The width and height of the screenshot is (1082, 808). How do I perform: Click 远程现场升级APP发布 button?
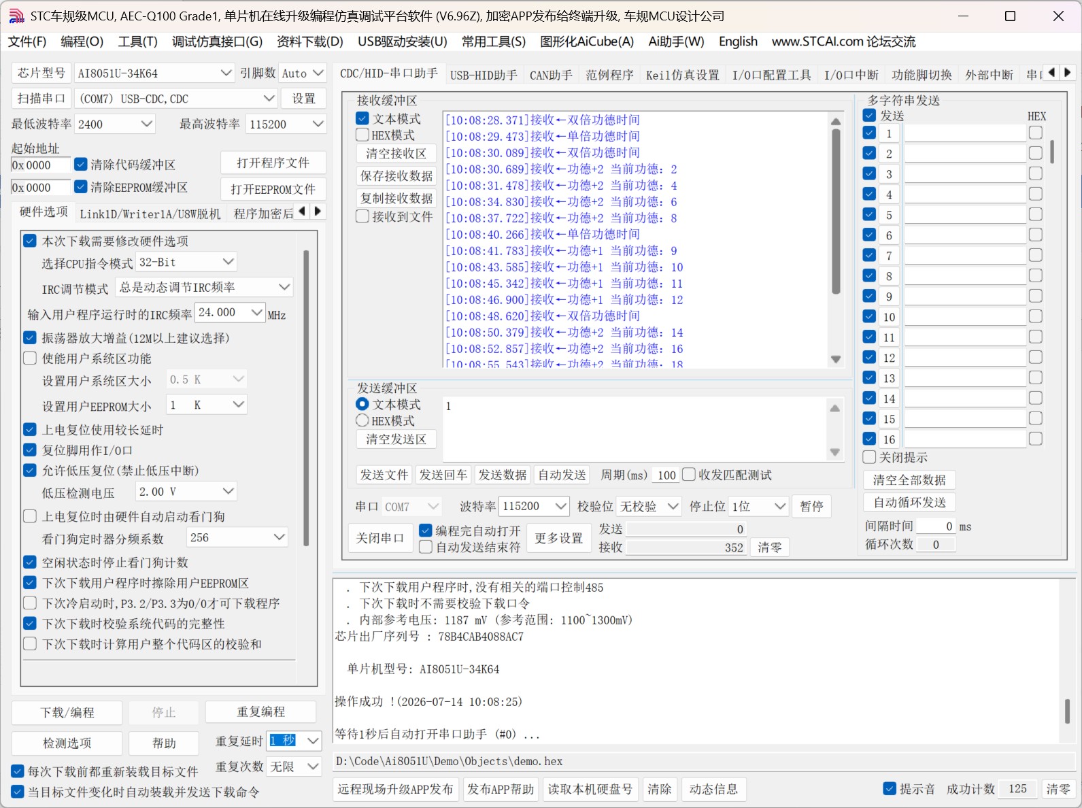pos(395,789)
